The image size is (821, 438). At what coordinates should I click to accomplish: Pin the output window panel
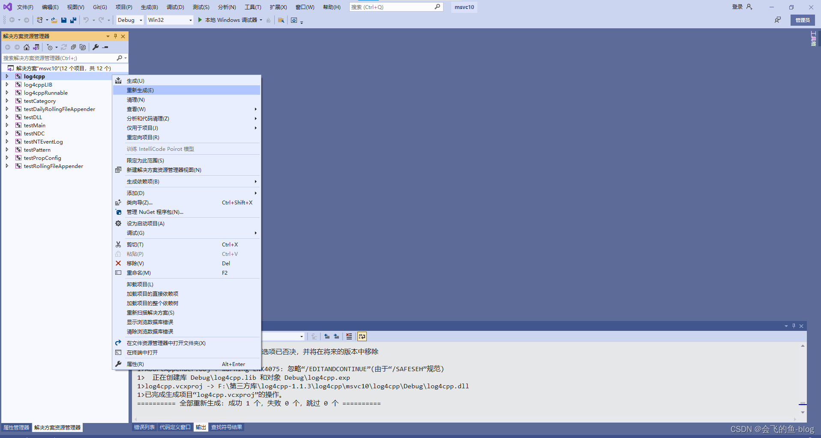(x=794, y=326)
